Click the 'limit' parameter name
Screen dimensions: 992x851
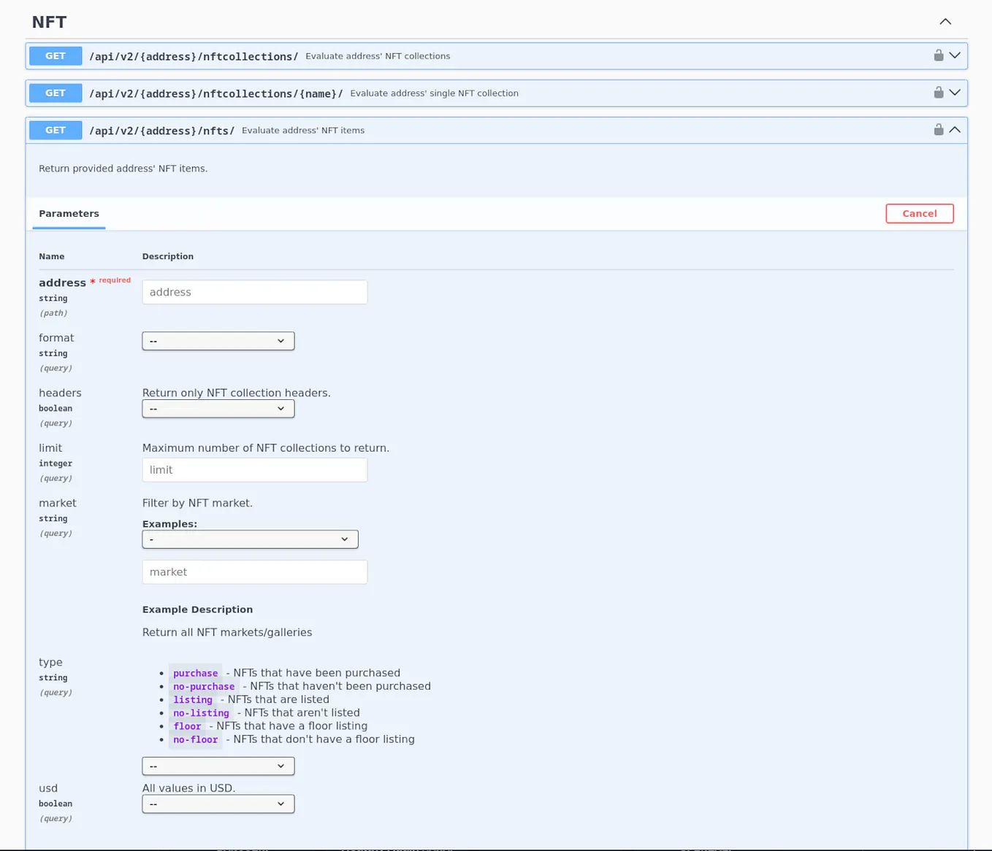pos(50,448)
